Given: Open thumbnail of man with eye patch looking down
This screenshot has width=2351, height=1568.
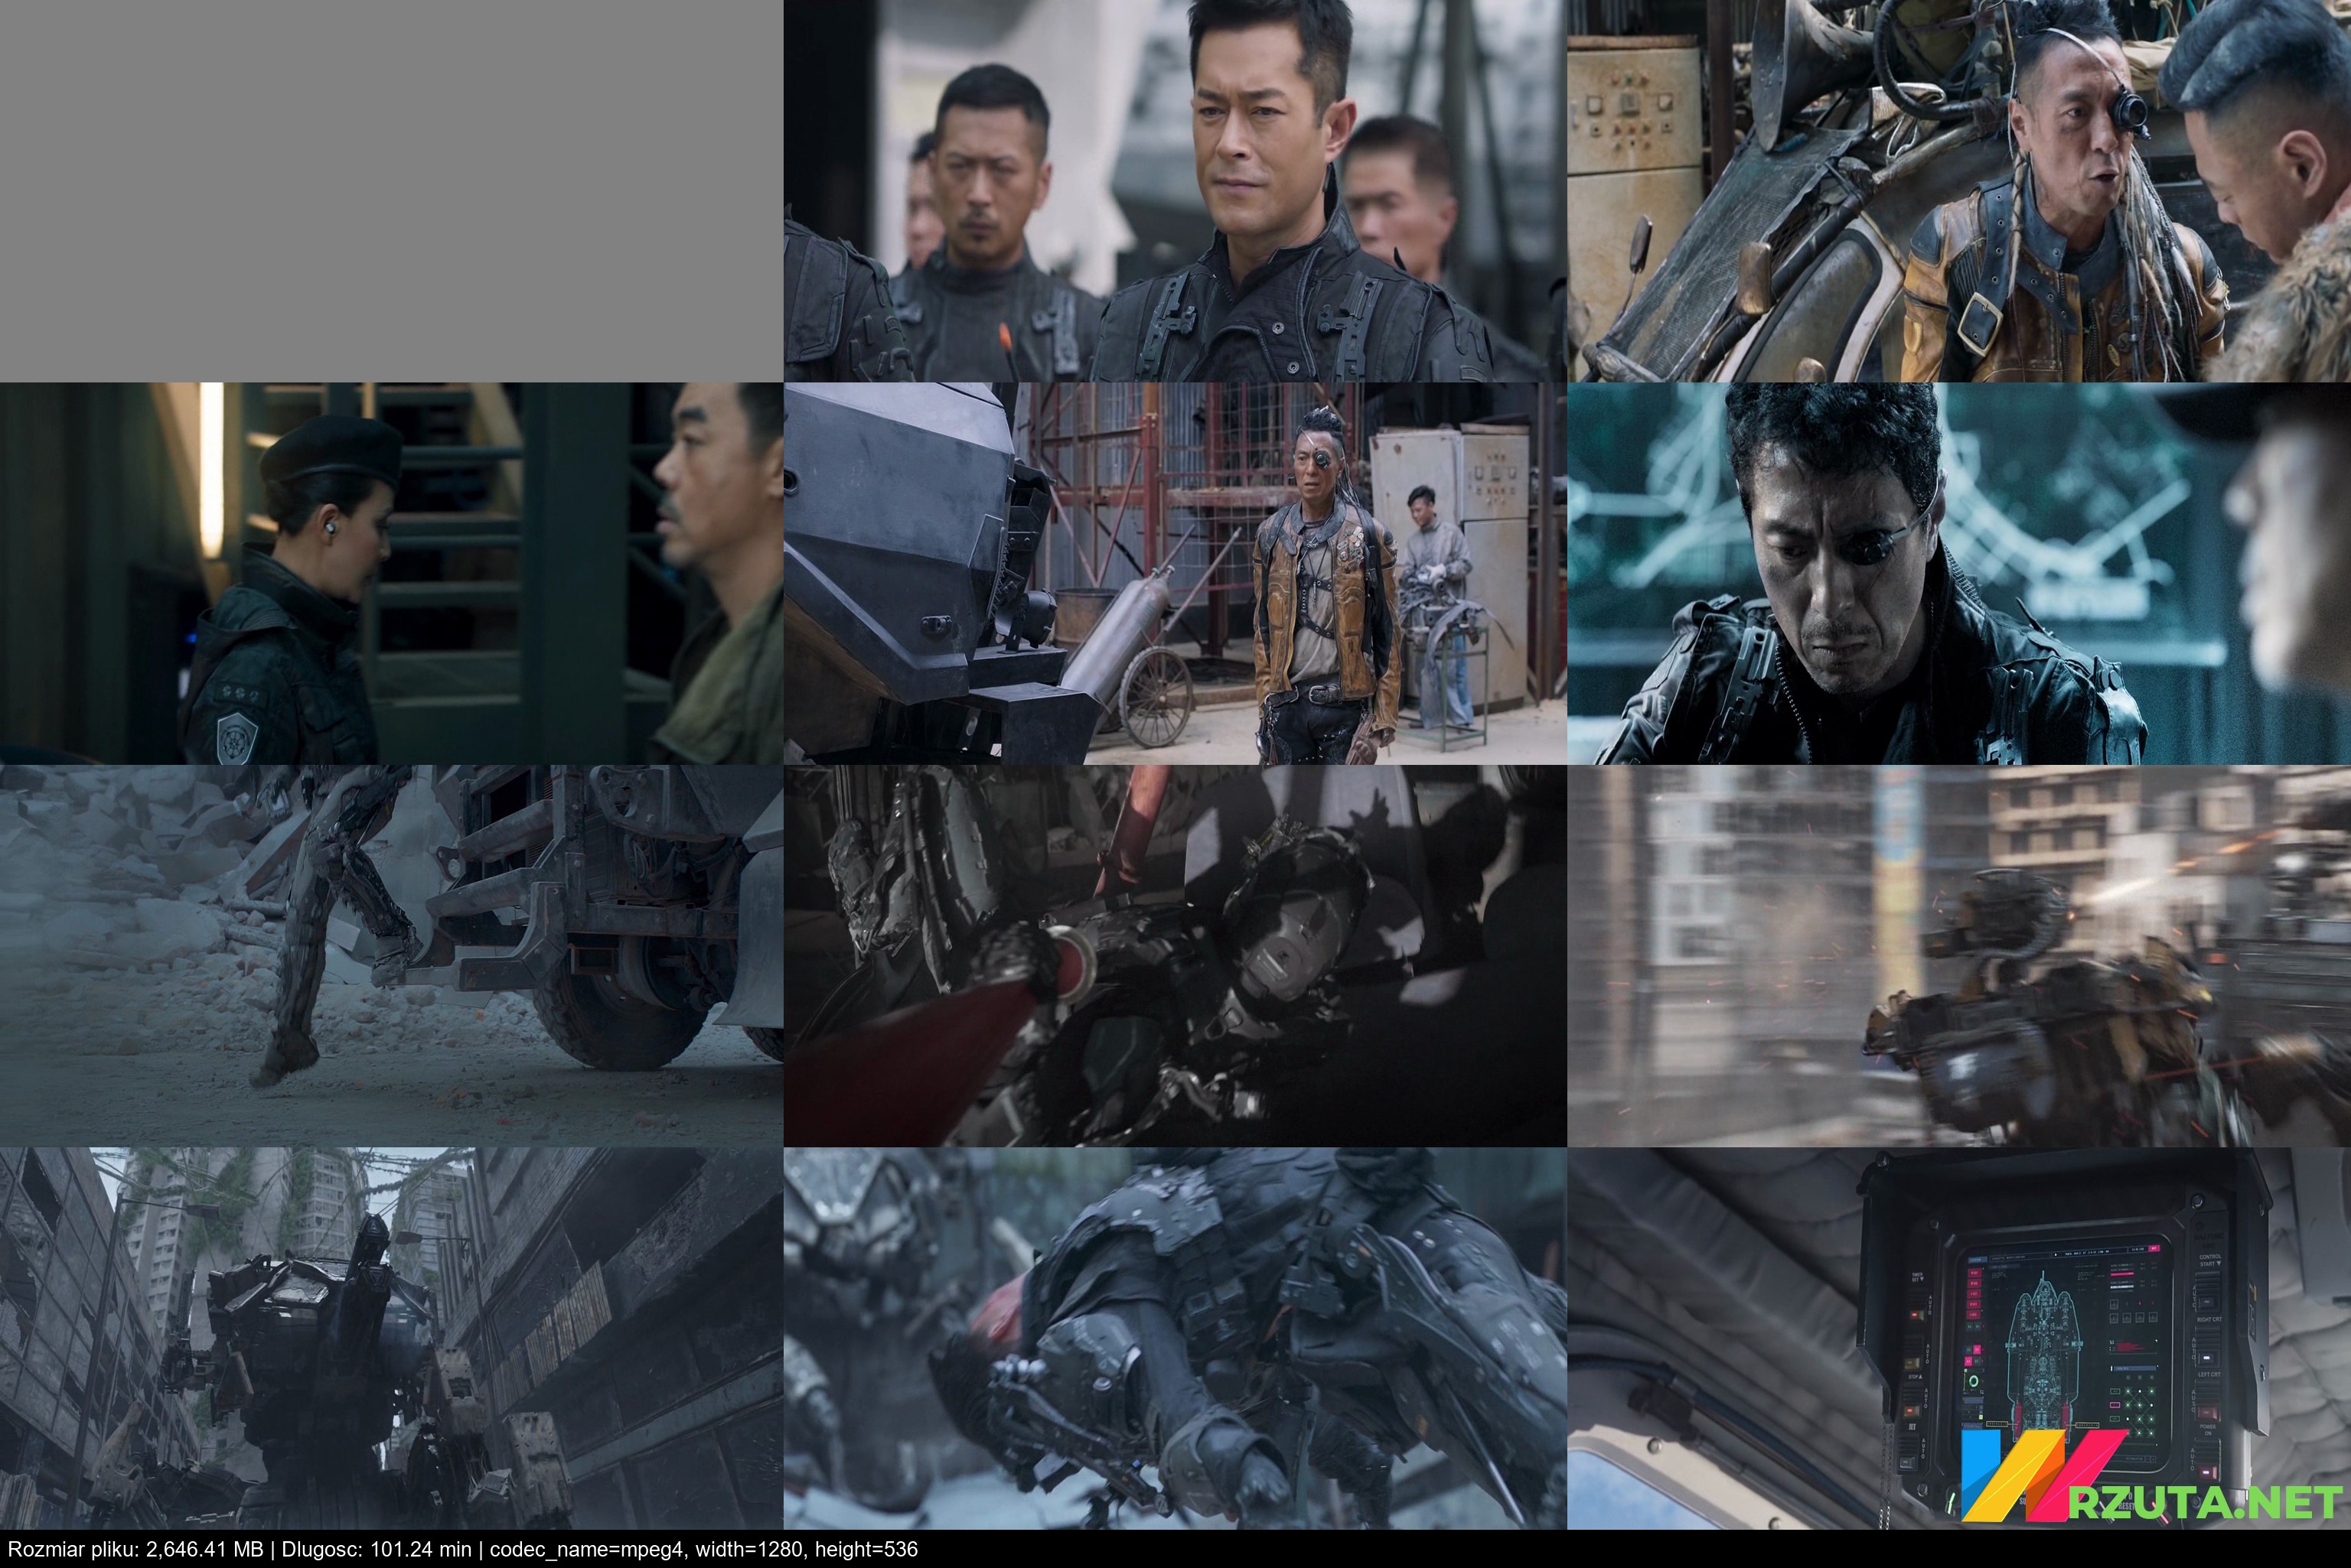Looking at the screenshot, I should tap(1959, 573).
